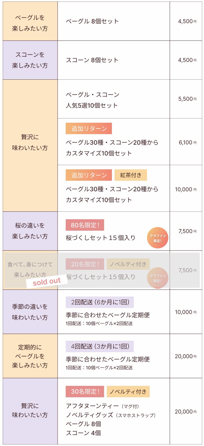204x446 pixels.
Task: Click the クラファン限定 circle badge in 80名限定 row
Action: coord(157,238)
